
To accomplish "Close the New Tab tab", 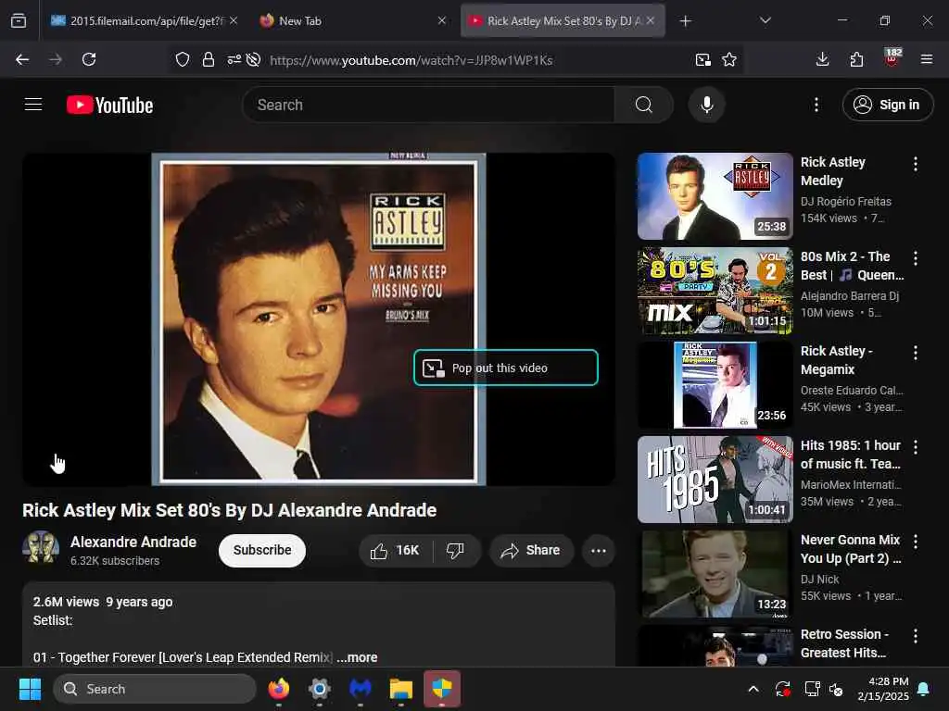I will [x=442, y=20].
